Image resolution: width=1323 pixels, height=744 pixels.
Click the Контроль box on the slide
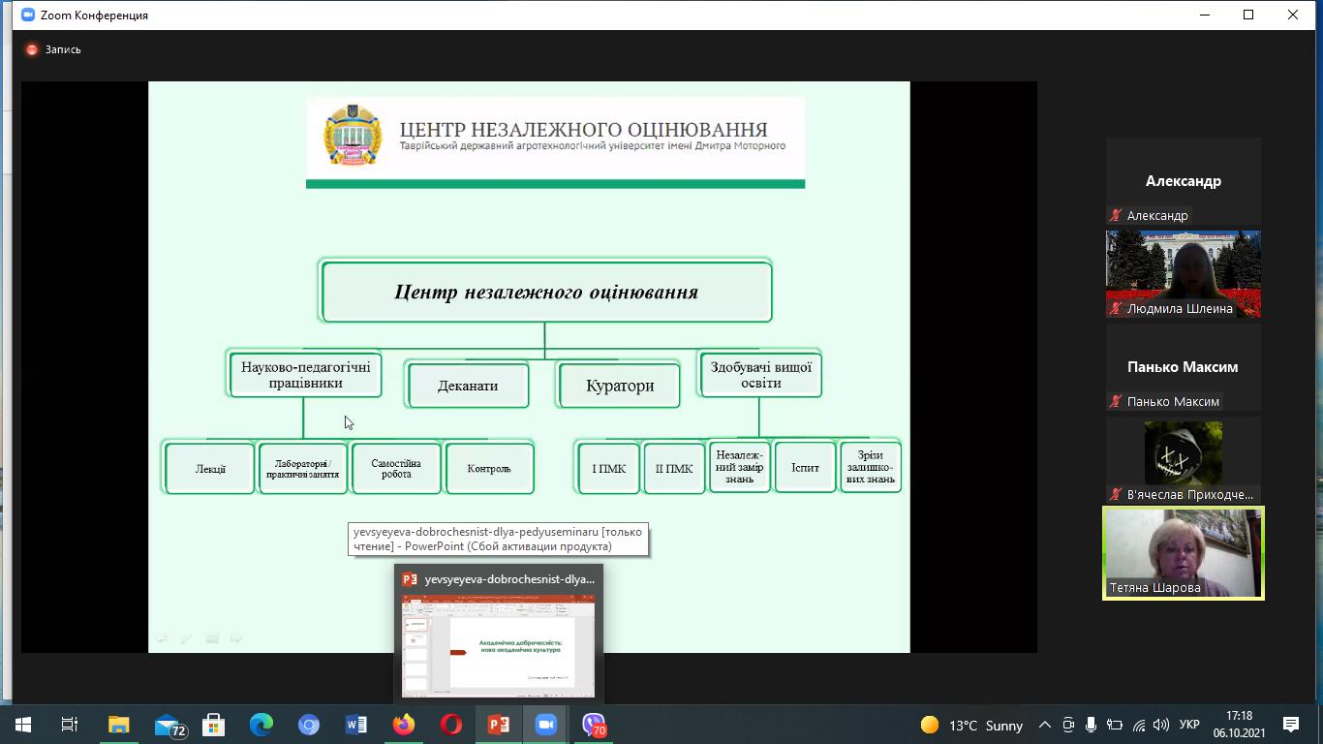pyautogui.click(x=489, y=469)
